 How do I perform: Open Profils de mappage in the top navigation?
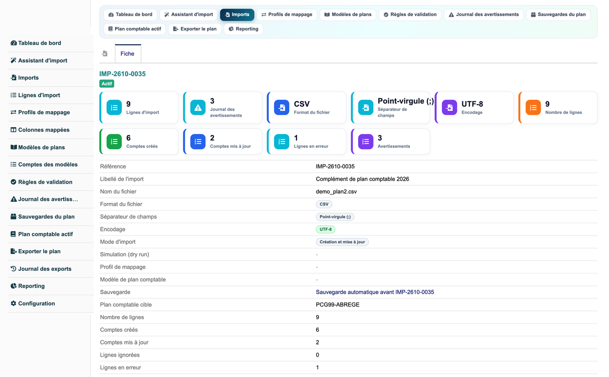pos(287,15)
